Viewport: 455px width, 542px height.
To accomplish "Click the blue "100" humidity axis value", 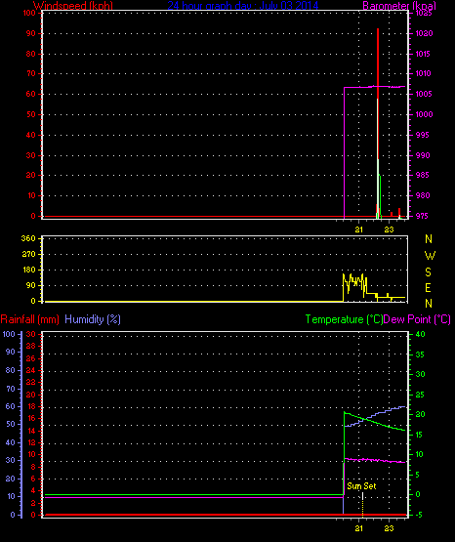I will pyautogui.click(x=9, y=334).
